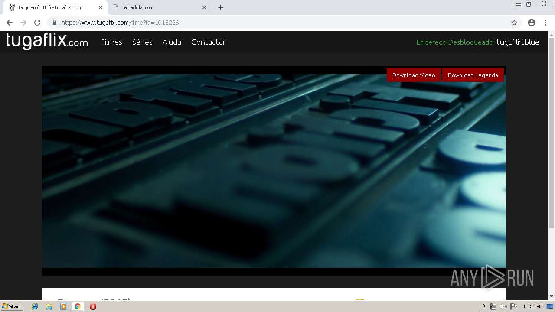Image resolution: width=555 pixels, height=312 pixels.
Task: Go to the Ajuda page
Action: coord(172,42)
